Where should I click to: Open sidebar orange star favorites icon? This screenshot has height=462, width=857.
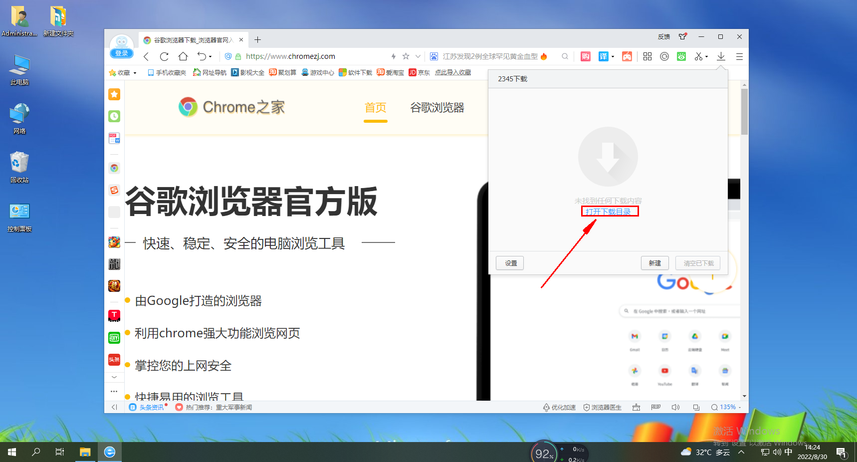pos(114,94)
